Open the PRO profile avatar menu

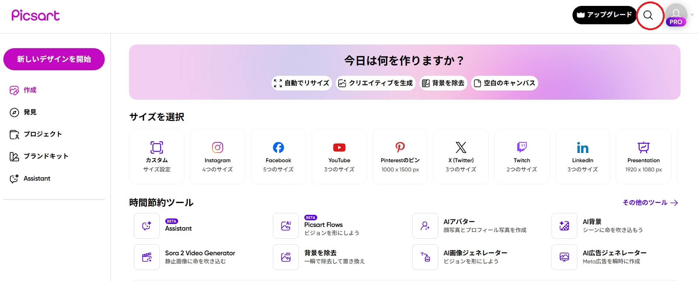(676, 15)
